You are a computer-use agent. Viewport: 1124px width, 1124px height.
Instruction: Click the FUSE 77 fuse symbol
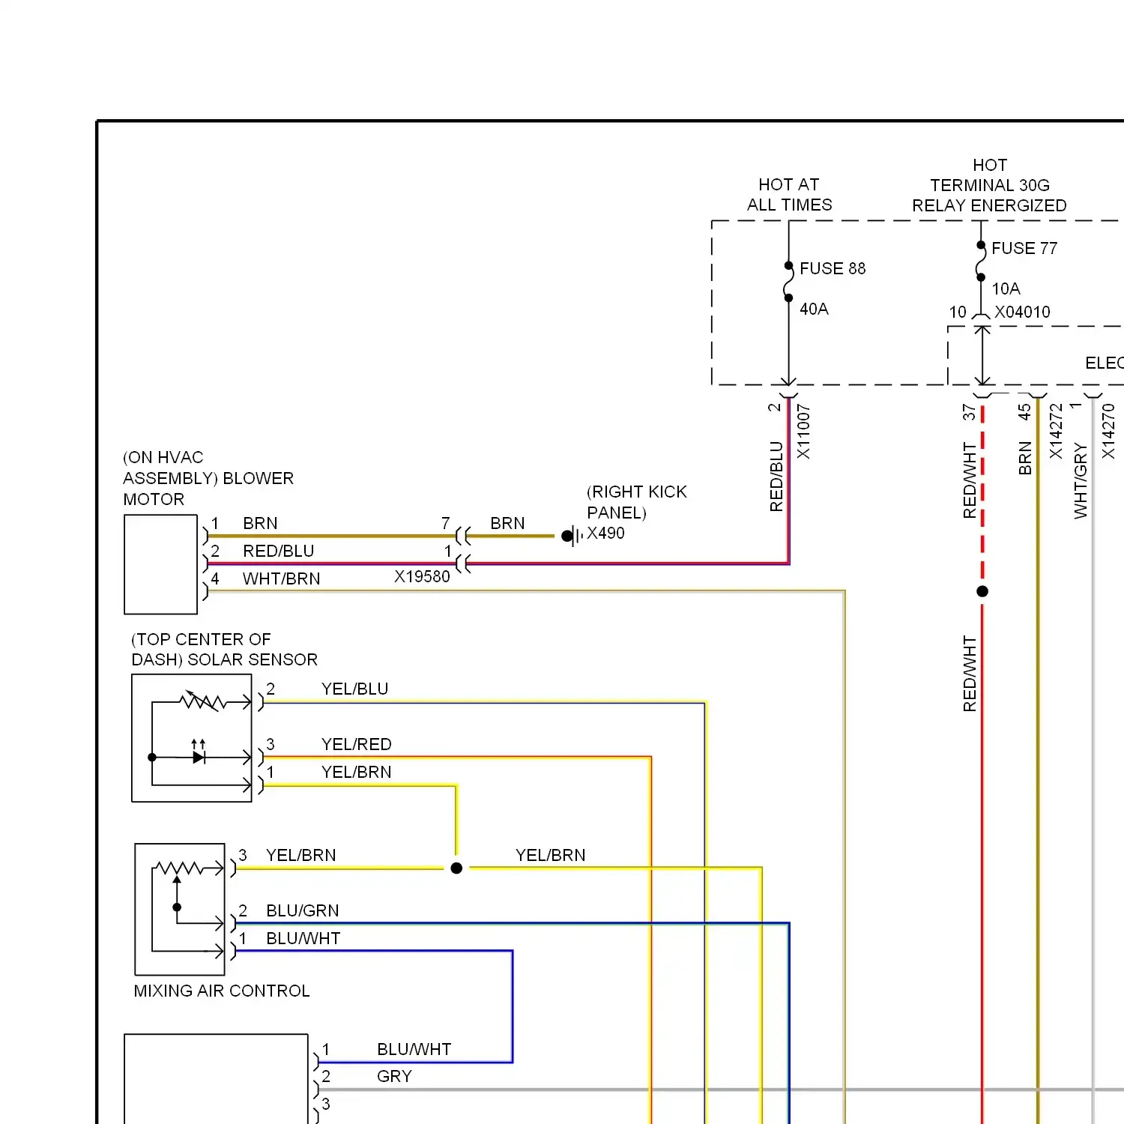pos(981,262)
